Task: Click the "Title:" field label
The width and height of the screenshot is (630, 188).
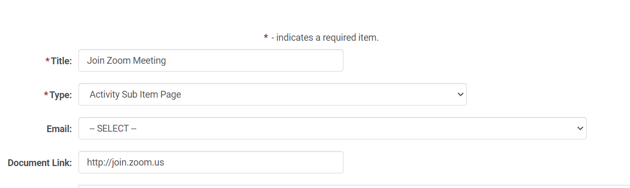Action: pos(61,61)
